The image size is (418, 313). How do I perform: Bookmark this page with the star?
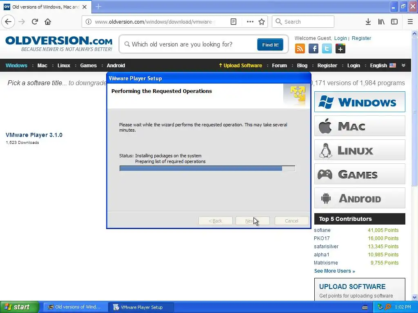pos(262,22)
